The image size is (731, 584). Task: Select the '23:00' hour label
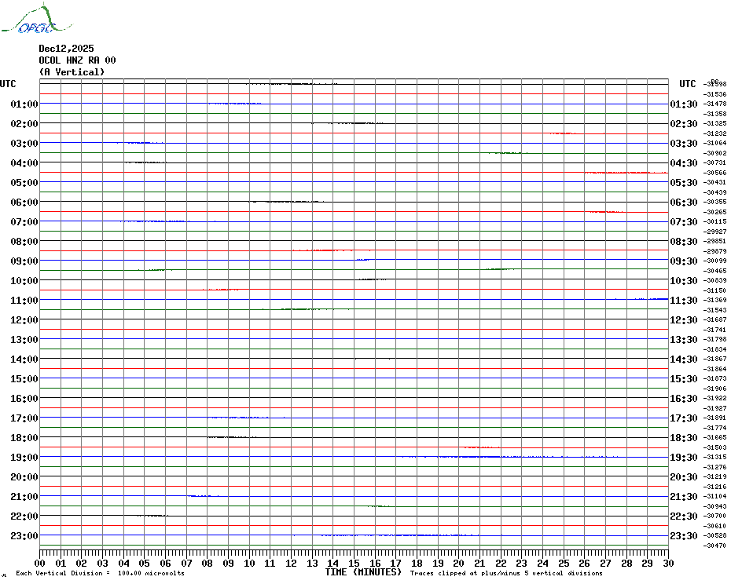coord(24,535)
